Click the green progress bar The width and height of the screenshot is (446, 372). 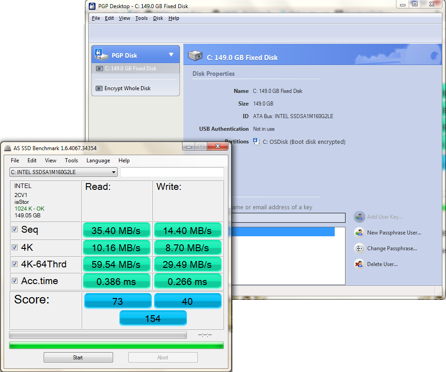[x=116, y=345]
